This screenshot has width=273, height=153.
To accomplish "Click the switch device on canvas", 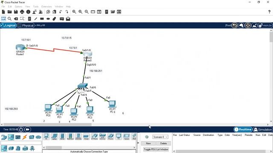I will pyautogui.click(x=82, y=85).
